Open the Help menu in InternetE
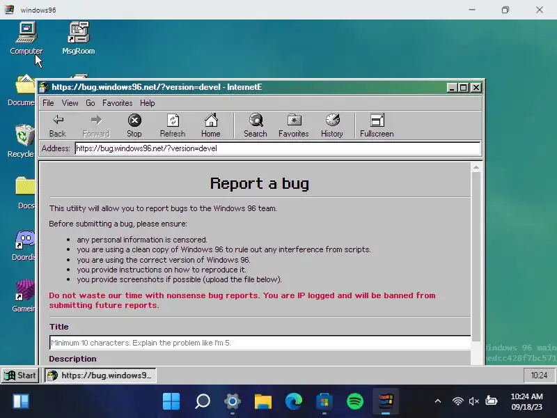 (x=148, y=103)
